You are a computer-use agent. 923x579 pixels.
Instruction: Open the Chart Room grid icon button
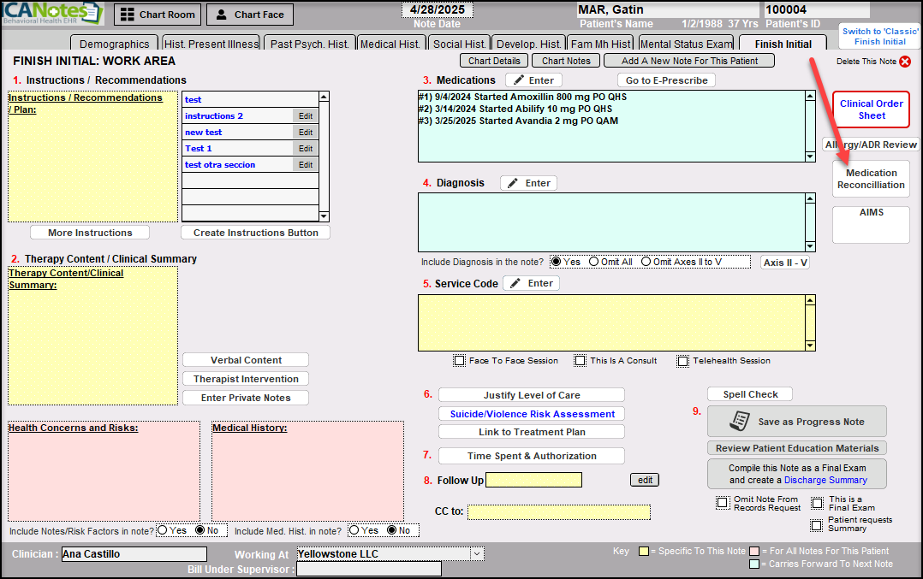[158, 15]
